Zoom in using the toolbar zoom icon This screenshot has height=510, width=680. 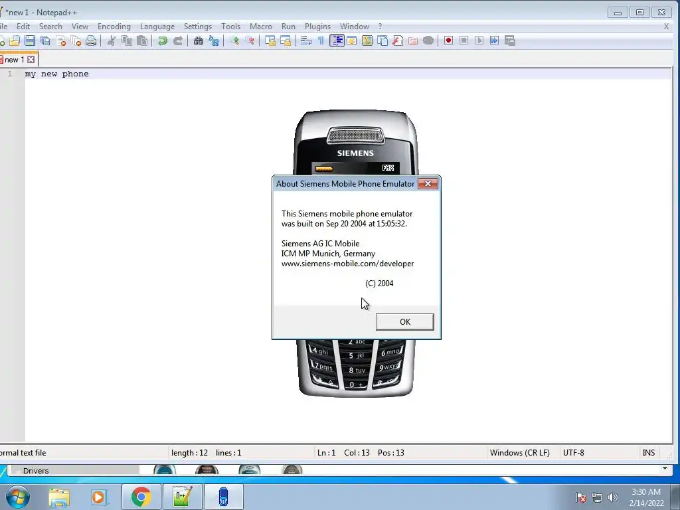(x=234, y=41)
